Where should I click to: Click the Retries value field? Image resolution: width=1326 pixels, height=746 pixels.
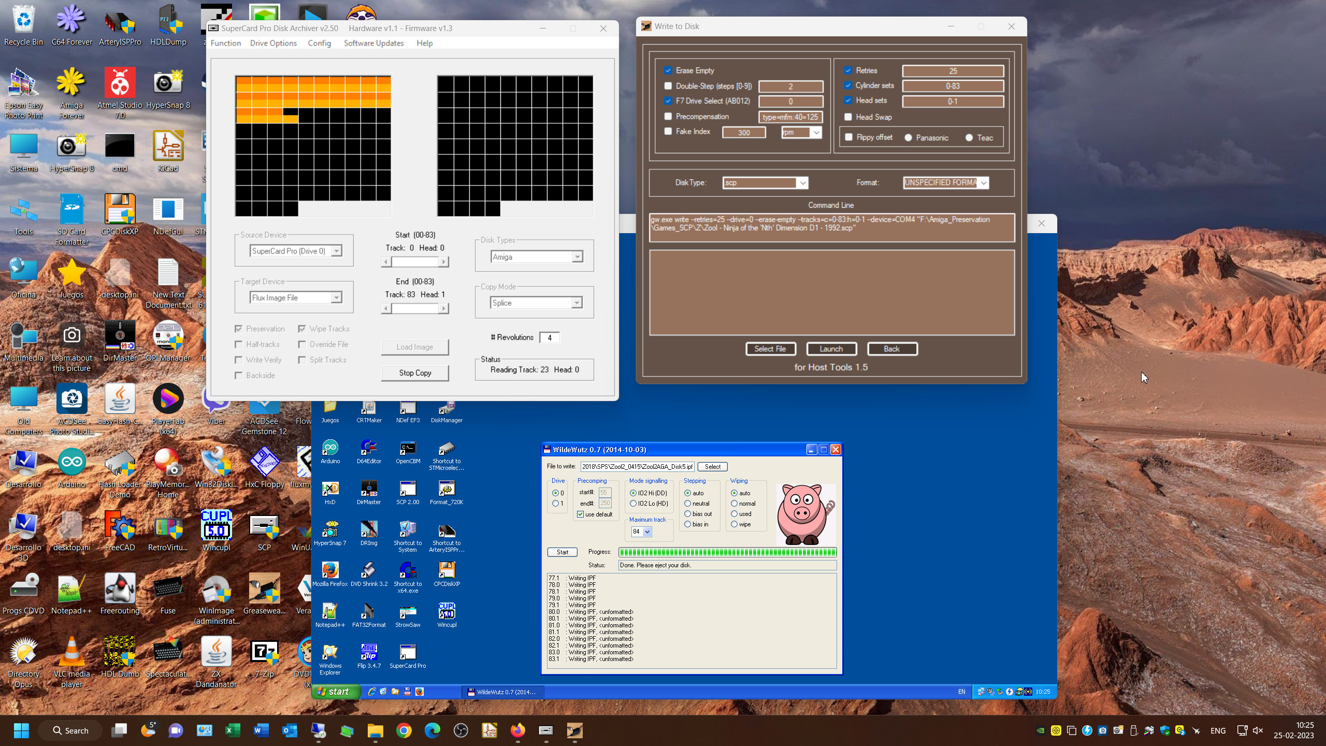click(953, 71)
